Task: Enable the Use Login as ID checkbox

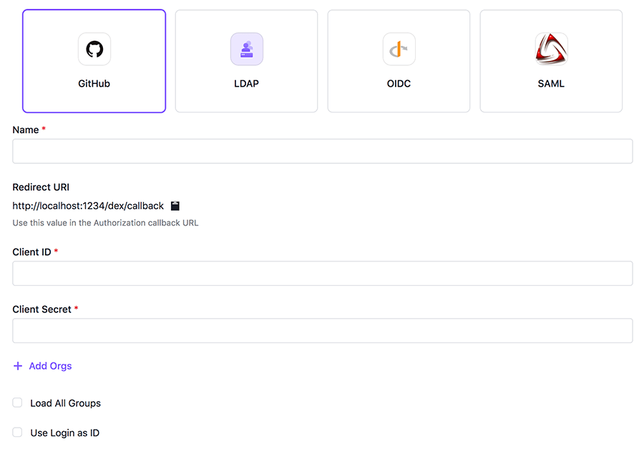Action: click(17, 433)
